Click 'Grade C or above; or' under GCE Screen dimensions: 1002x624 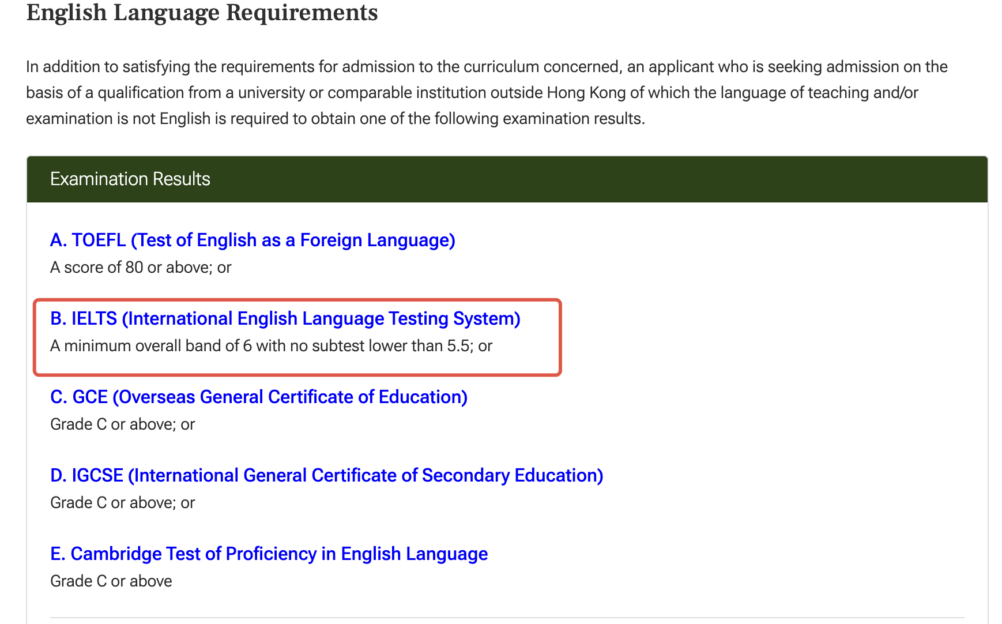(x=123, y=424)
